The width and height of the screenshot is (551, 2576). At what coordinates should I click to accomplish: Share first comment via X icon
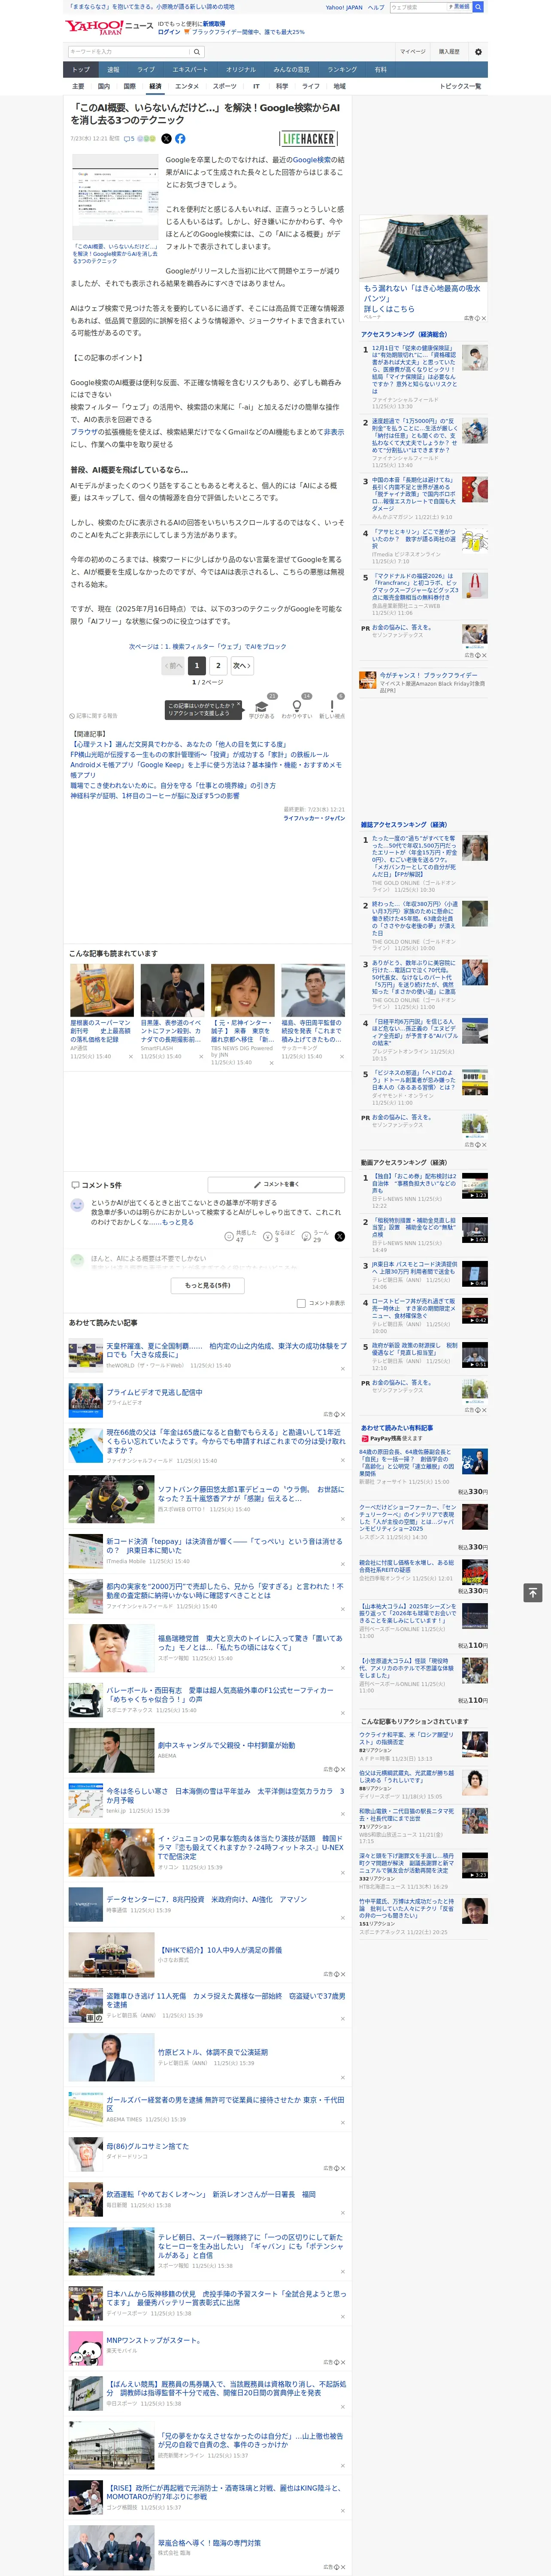[x=339, y=1236]
